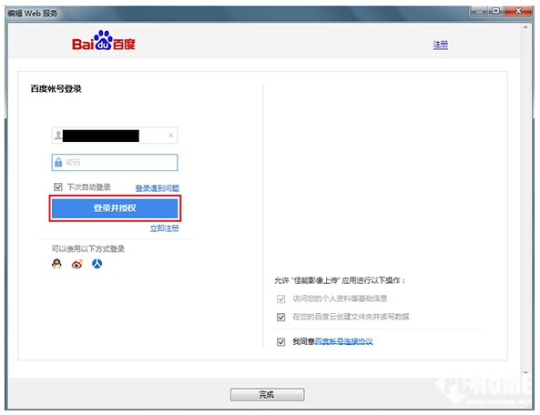Focus the password input field
The height and width of the screenshot is (415, 540).
pos(115,162)
